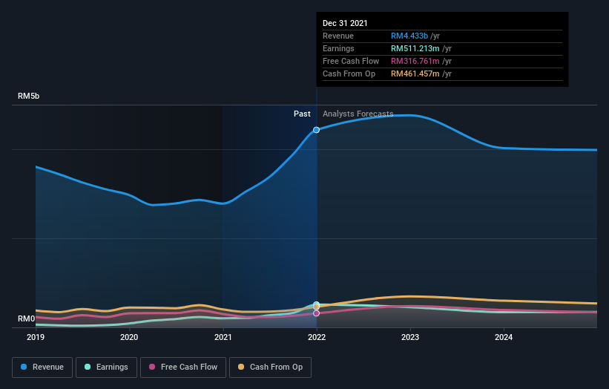This screenshot has height=389, width=609.
Task: Click the Past label on the chart
Action: point(302,114)
